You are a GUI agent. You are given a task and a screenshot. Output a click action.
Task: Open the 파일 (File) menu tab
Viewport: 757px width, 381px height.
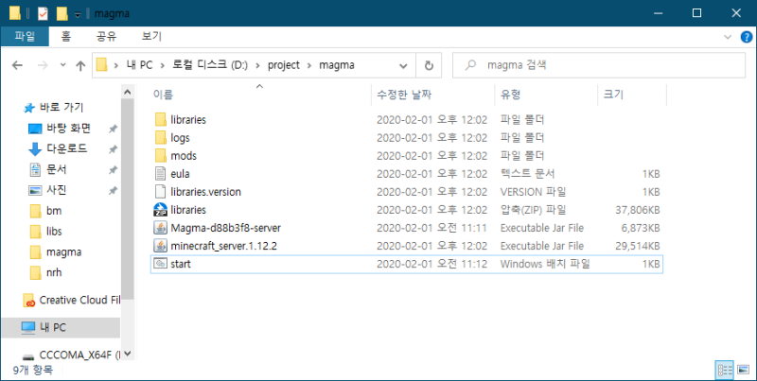pos(25,36)
